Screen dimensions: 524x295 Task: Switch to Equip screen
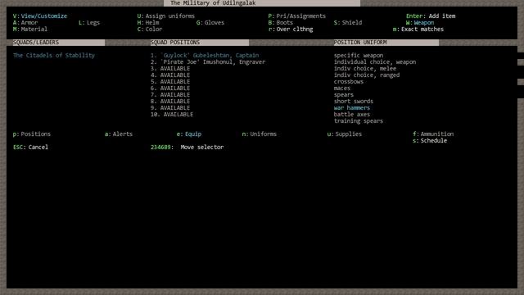(189, 134)
